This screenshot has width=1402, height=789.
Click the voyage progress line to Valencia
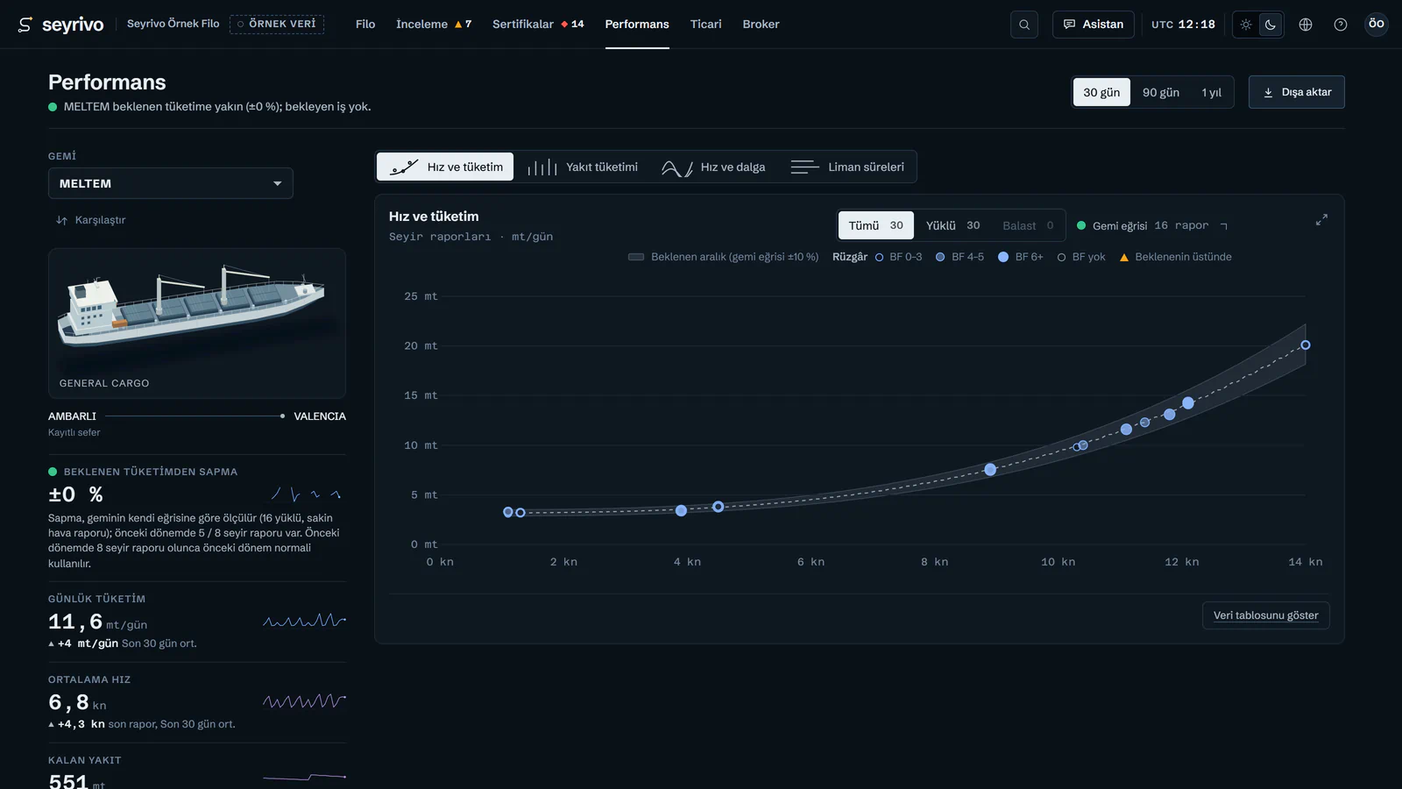click(x=195, y=416)
